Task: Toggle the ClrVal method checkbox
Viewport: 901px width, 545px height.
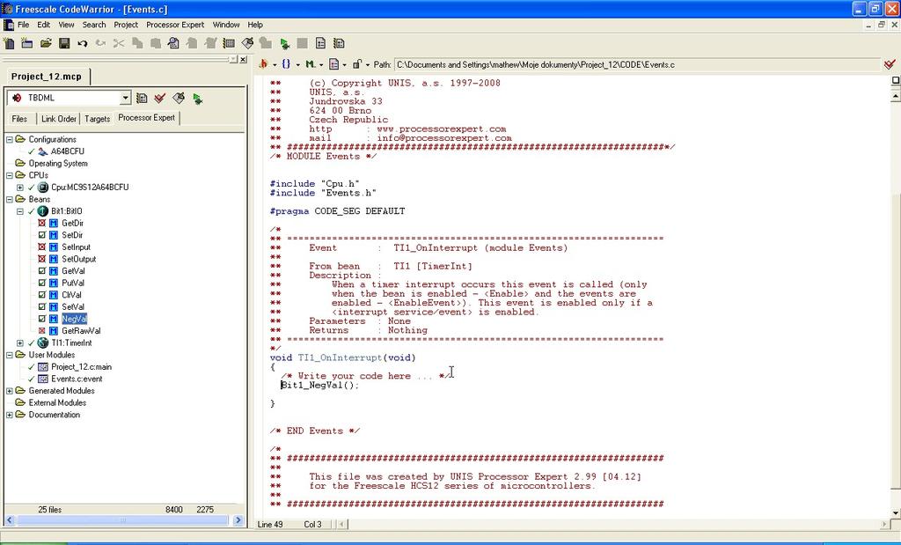Action: [x=42, y=295]
